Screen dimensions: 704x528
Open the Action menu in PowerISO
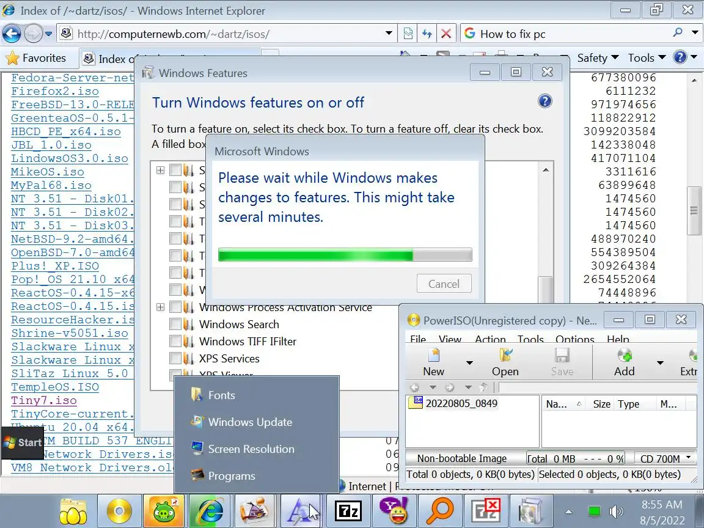pos(490,339)
